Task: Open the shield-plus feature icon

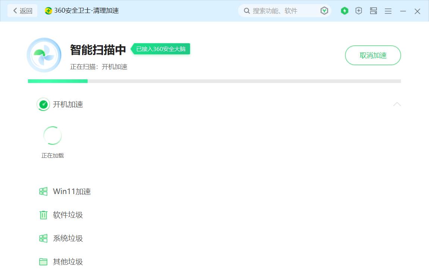Action: click(358, 11)
